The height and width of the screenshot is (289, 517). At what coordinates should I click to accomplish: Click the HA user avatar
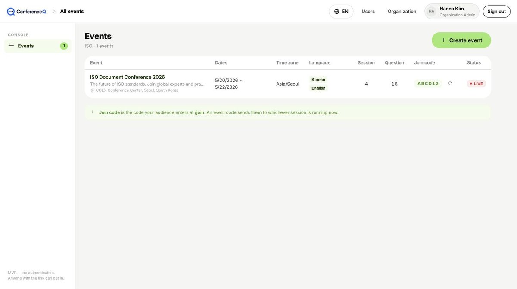(431, 12)
